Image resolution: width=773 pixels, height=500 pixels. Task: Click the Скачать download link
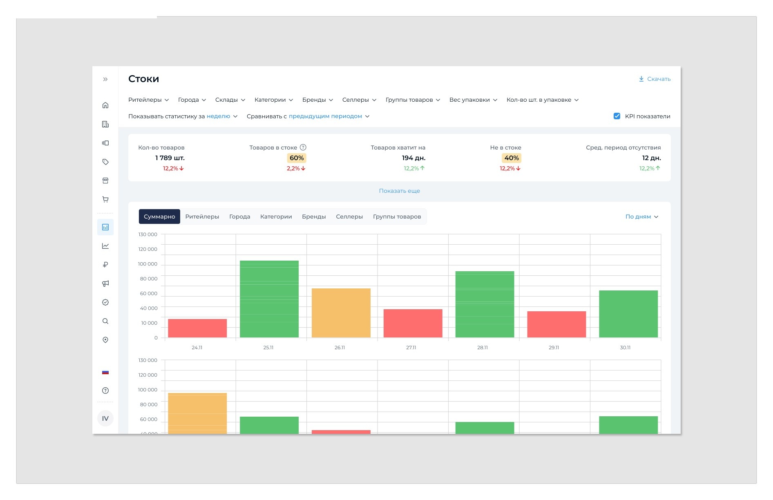(655, 79)
